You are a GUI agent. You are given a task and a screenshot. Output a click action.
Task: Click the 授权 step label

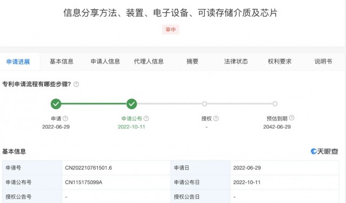(207, 119)
